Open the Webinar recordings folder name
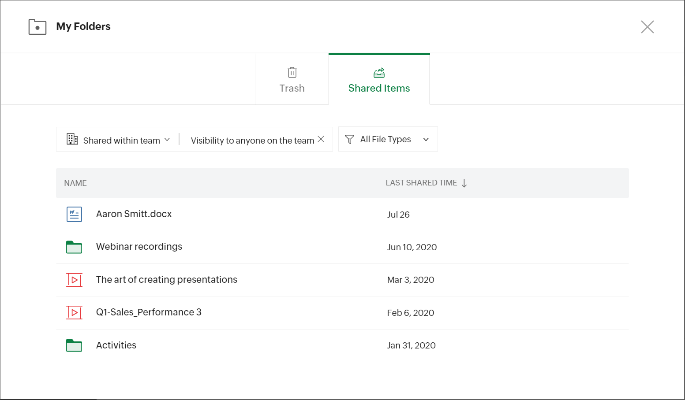Viewport: 685px width, 400px height. click(139, 247)
